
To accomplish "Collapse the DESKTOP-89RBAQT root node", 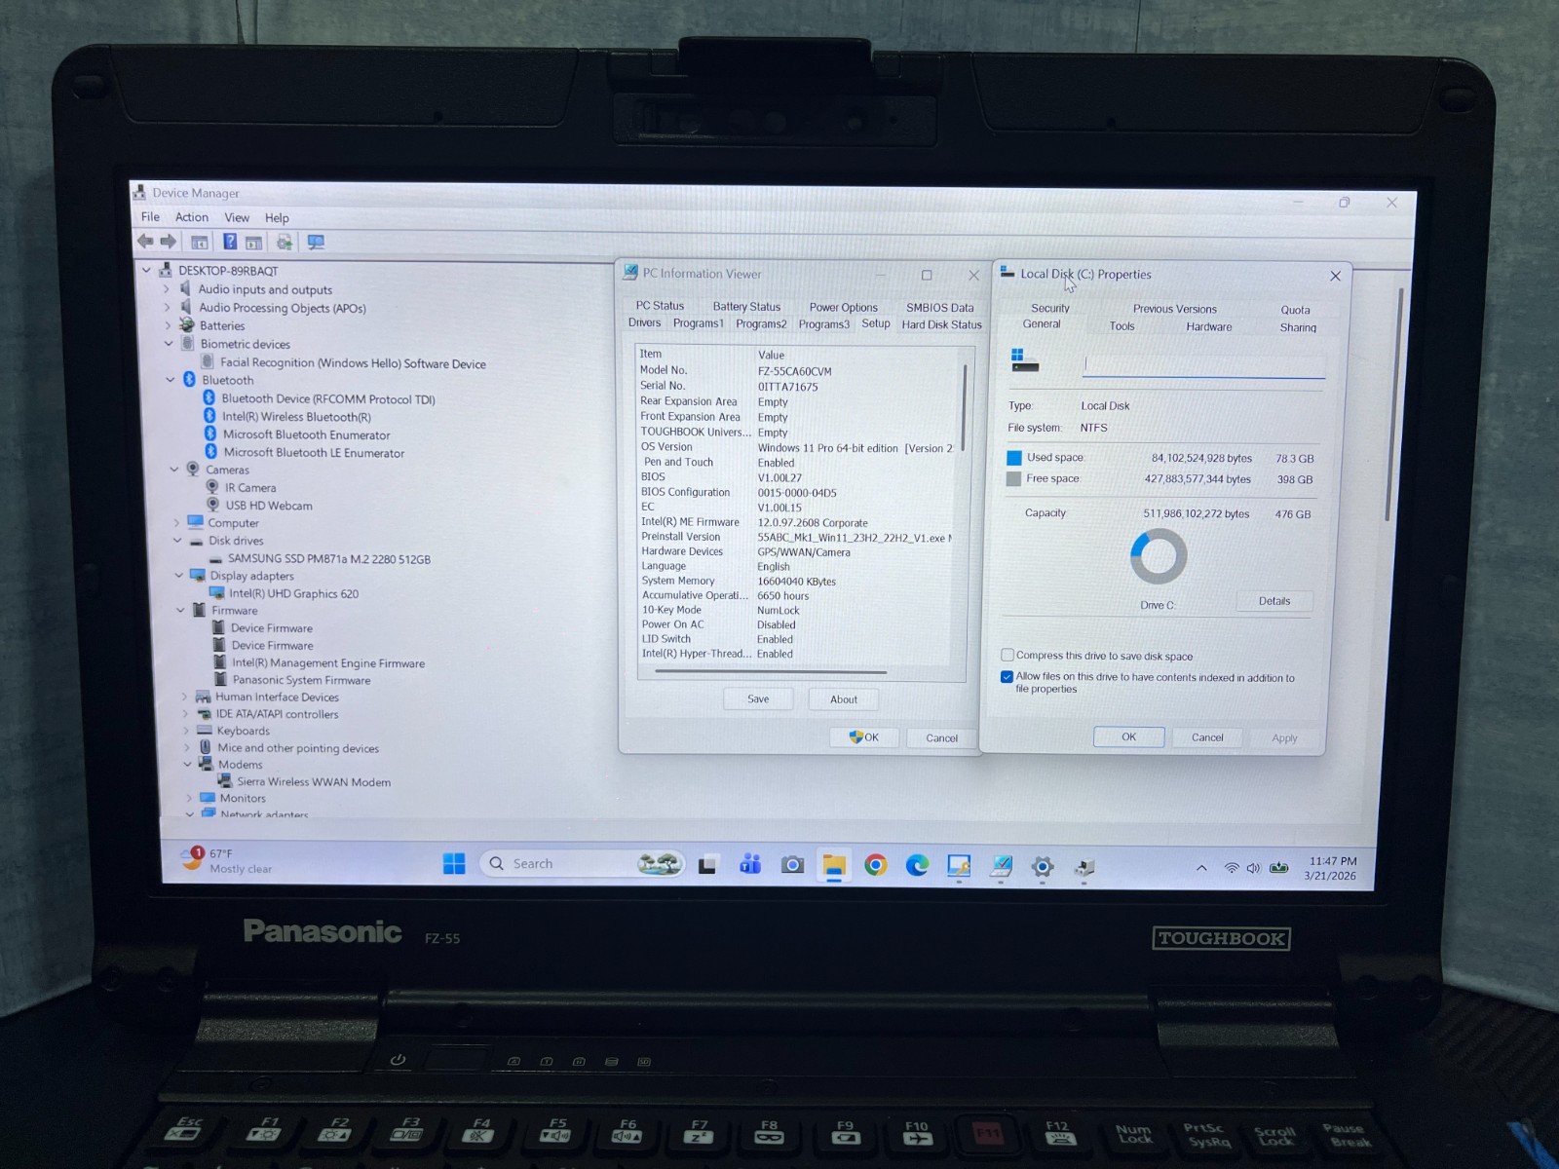I will 147,271.
